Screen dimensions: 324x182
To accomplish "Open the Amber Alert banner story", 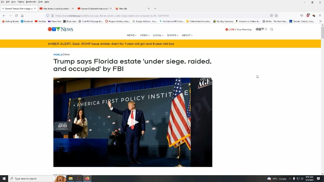I will pyautogui.click(x=111, y=44).
